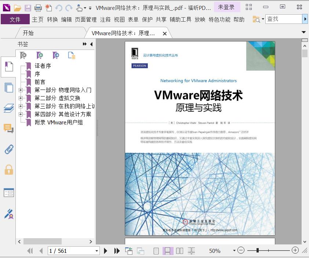Open the 编辑 ribbon tab
Screen dimensions: 309x258
(x=66, y=19)
